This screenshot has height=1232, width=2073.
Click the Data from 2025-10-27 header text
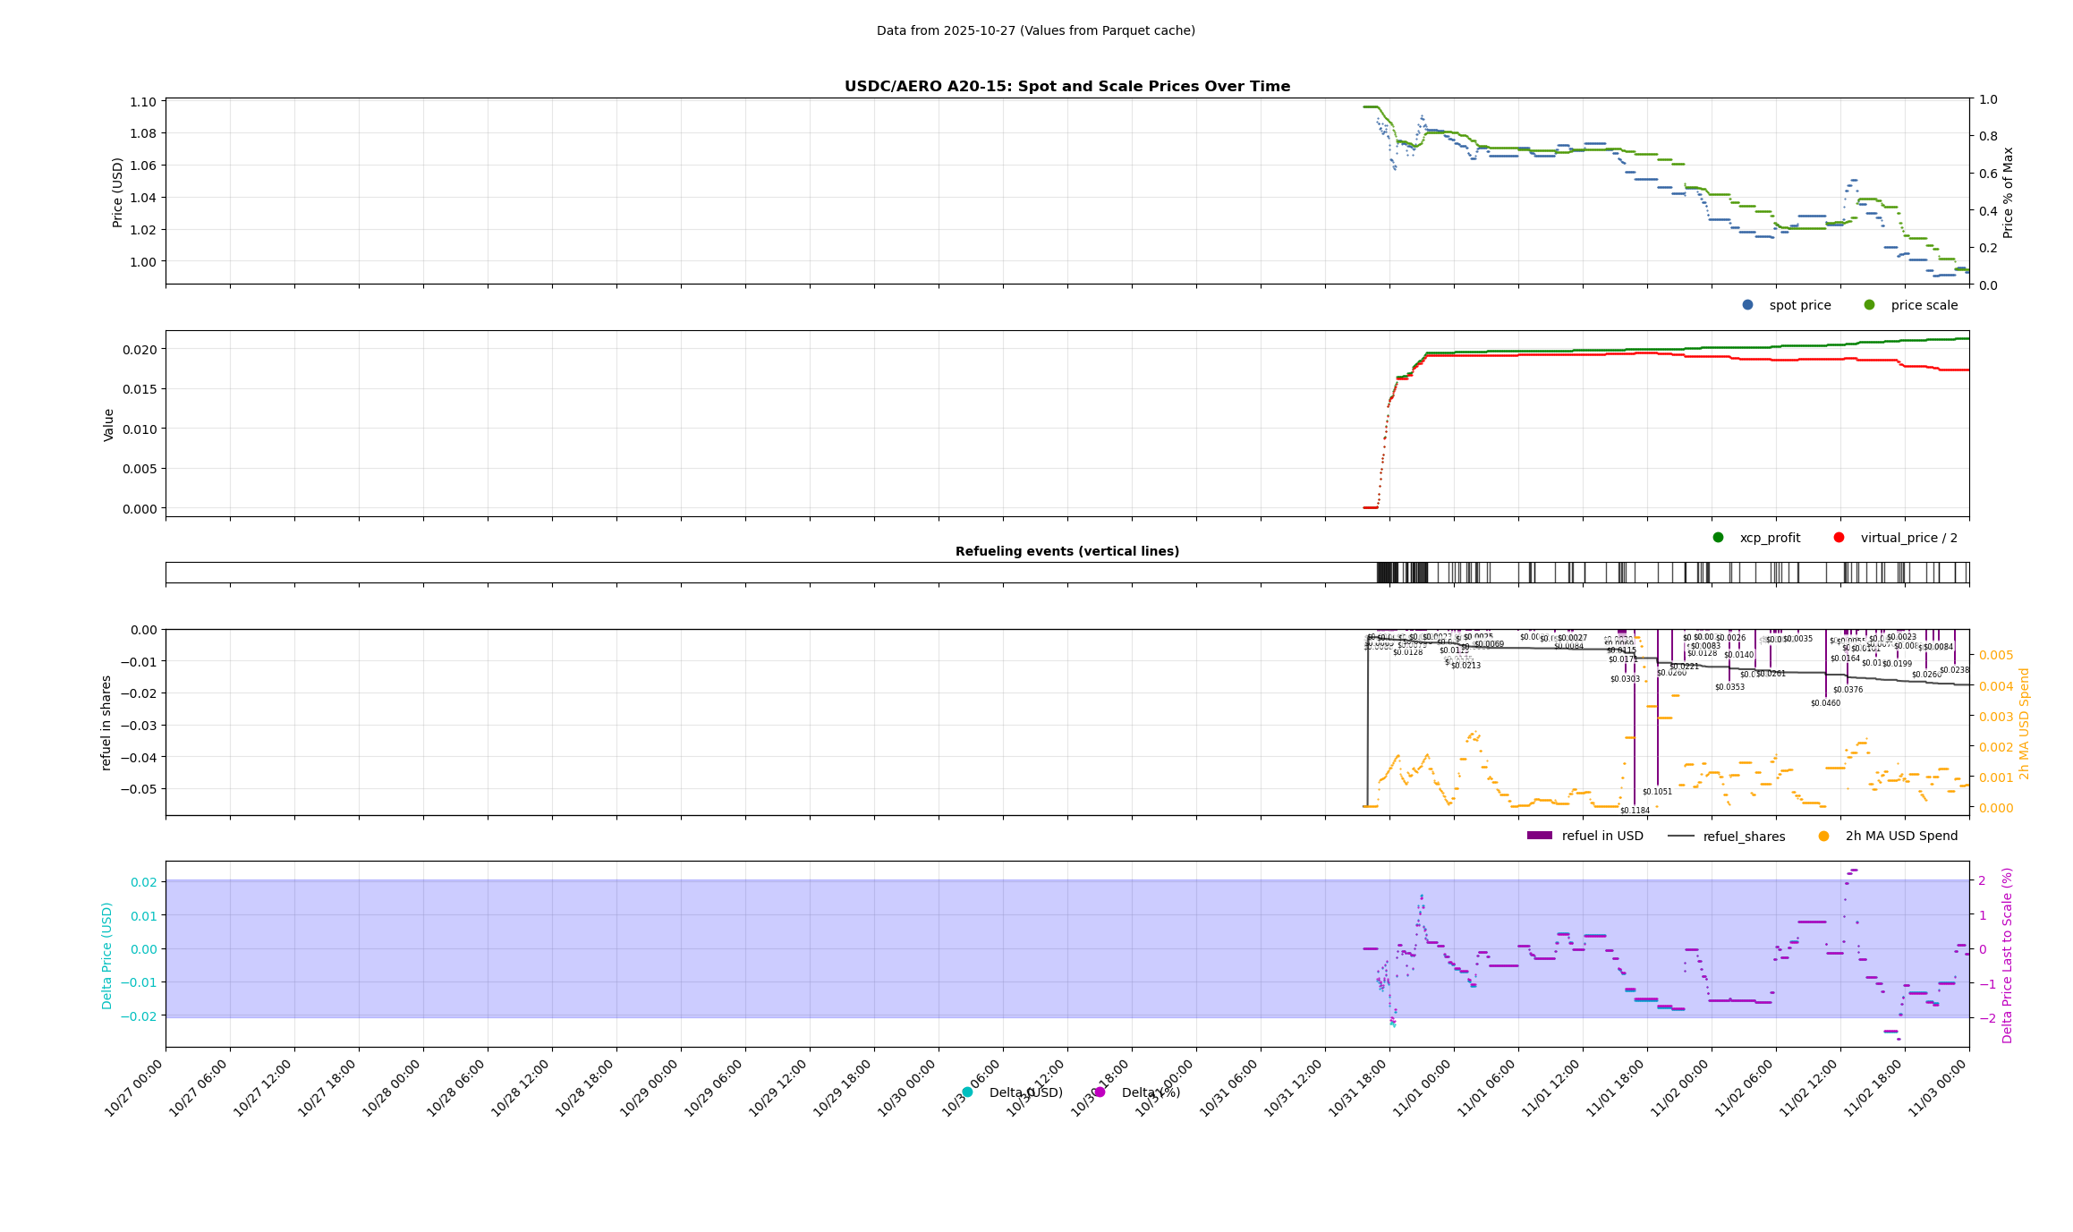point(1035,30)
